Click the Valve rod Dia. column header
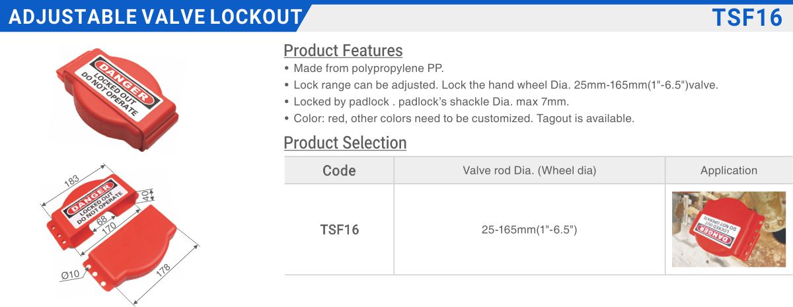This screenshot has width=793, height=307. coord(529,170)
